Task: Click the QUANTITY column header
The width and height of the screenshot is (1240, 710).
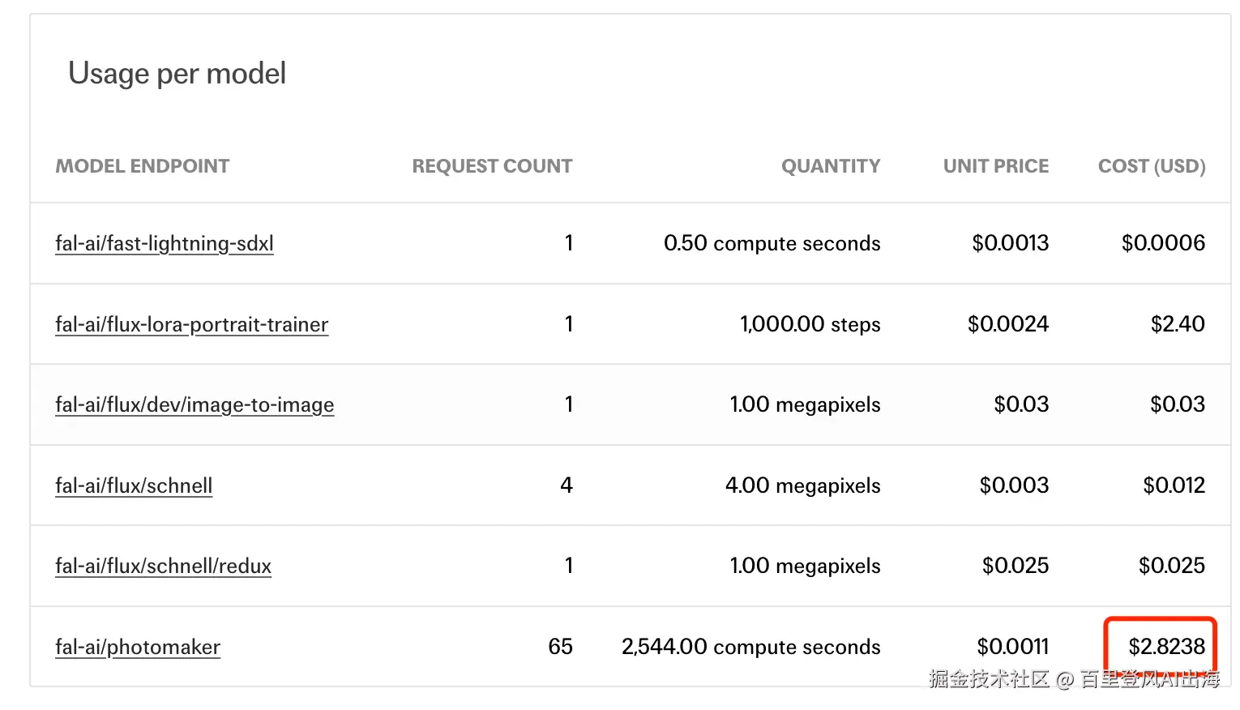Action: click(831, 166)
